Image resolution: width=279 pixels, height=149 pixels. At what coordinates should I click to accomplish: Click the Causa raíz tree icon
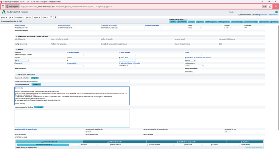click(15, 63)
